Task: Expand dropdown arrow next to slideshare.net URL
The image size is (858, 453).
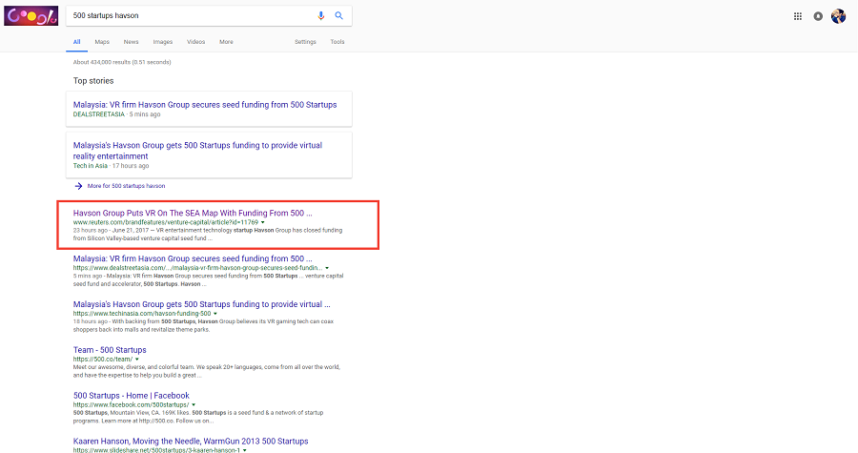Action: pyautogui.click(x=245, y=450)
